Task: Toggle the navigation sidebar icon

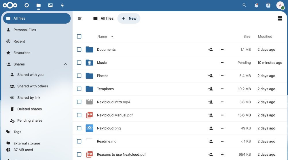Action: point(80,18)
